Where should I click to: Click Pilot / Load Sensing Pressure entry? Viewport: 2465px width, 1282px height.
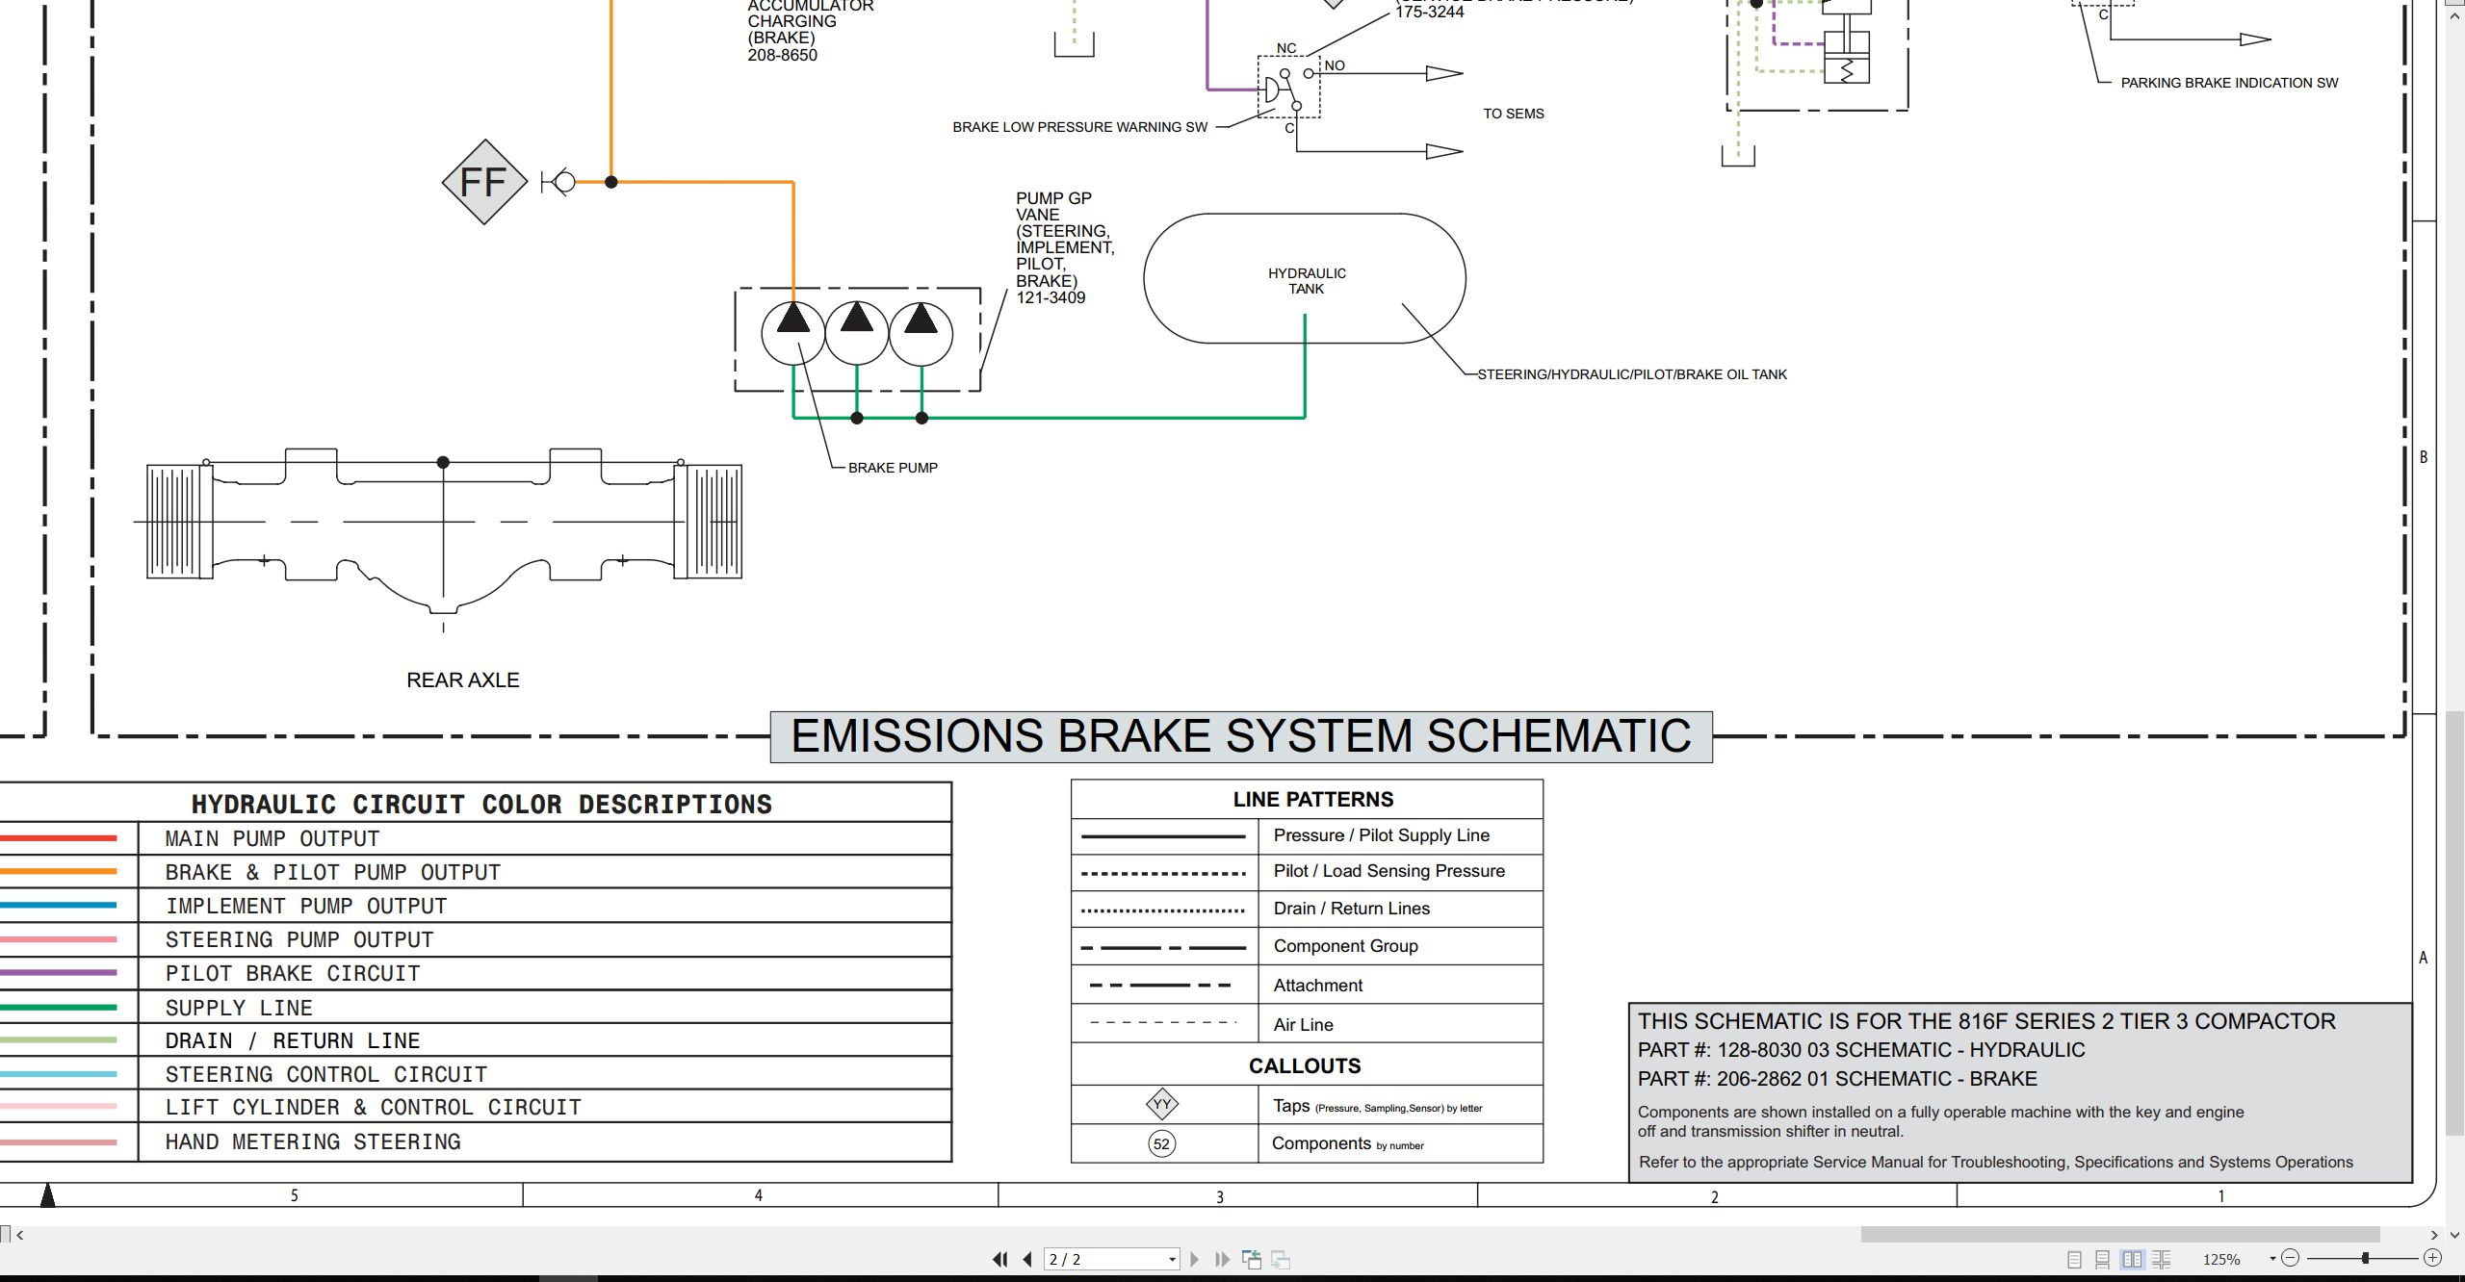1388,871
